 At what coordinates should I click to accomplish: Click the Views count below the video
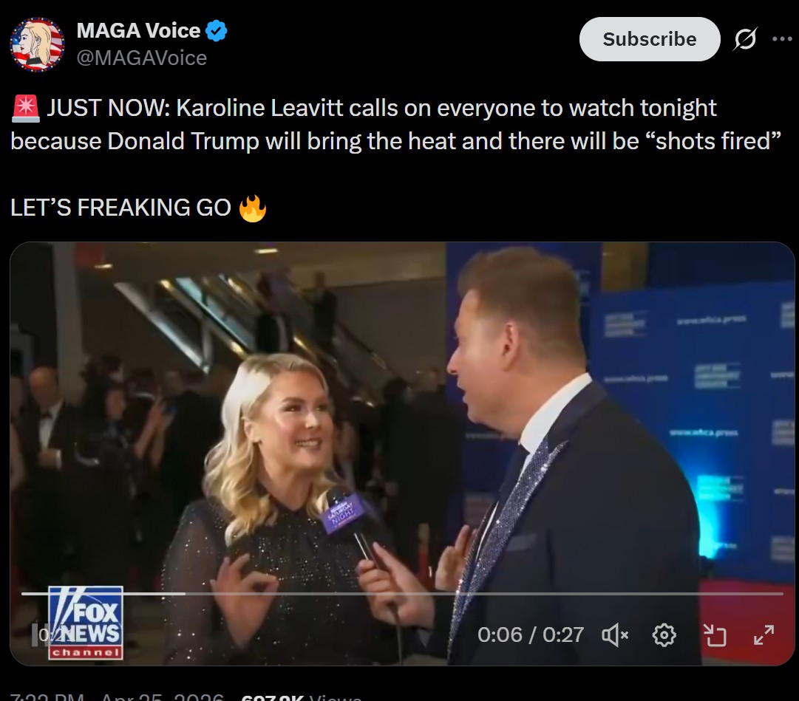click(x=302, y=697)
